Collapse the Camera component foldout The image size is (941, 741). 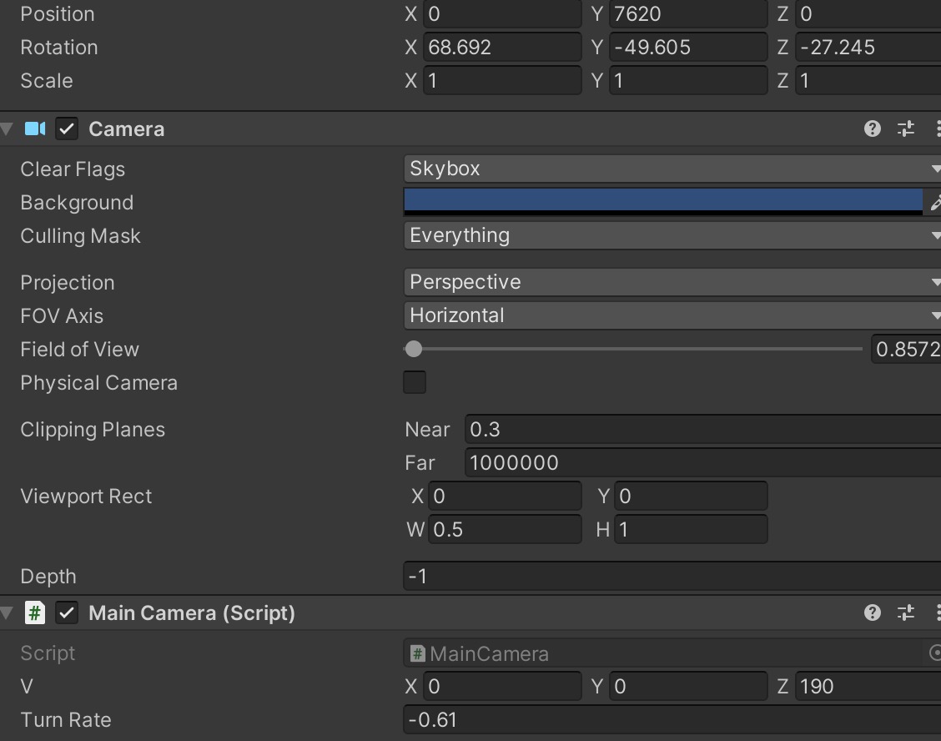[x=8, y=129]
